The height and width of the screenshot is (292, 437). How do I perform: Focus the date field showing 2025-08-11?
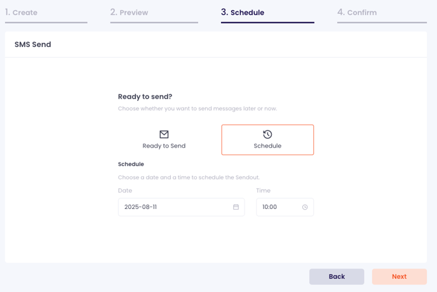[182, 207]
